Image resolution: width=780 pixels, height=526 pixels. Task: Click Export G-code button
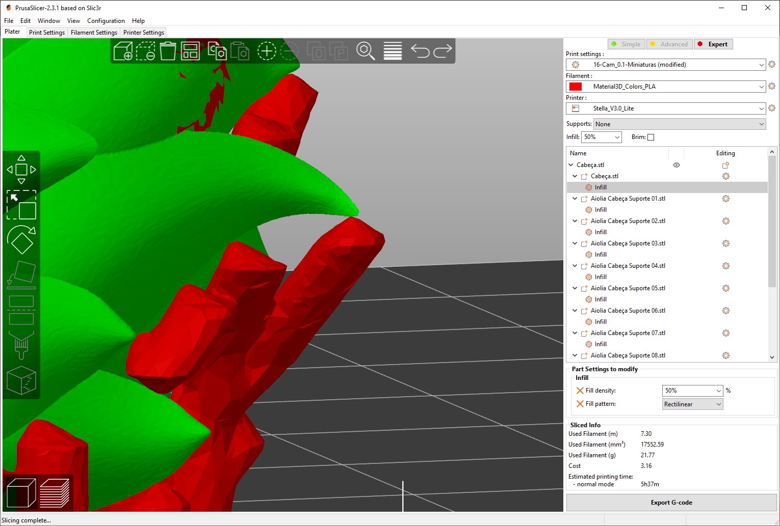point(671,503)
